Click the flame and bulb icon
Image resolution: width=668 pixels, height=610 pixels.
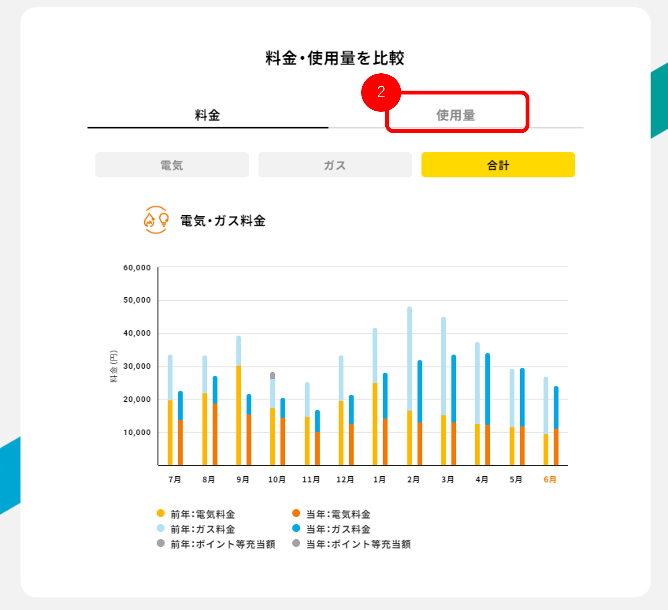click(x=156, y=220)
